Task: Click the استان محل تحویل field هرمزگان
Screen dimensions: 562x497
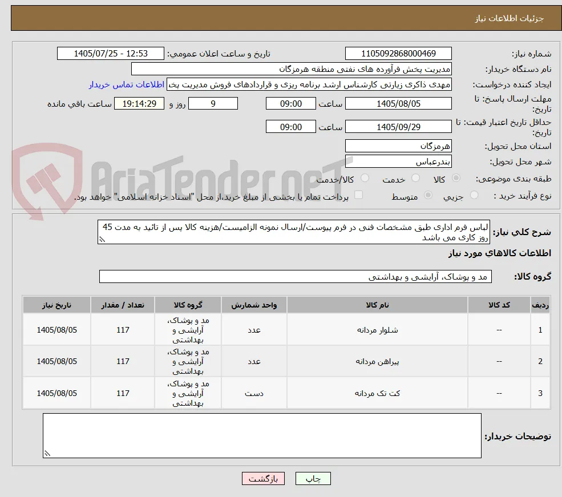Action: pos(398,146)
